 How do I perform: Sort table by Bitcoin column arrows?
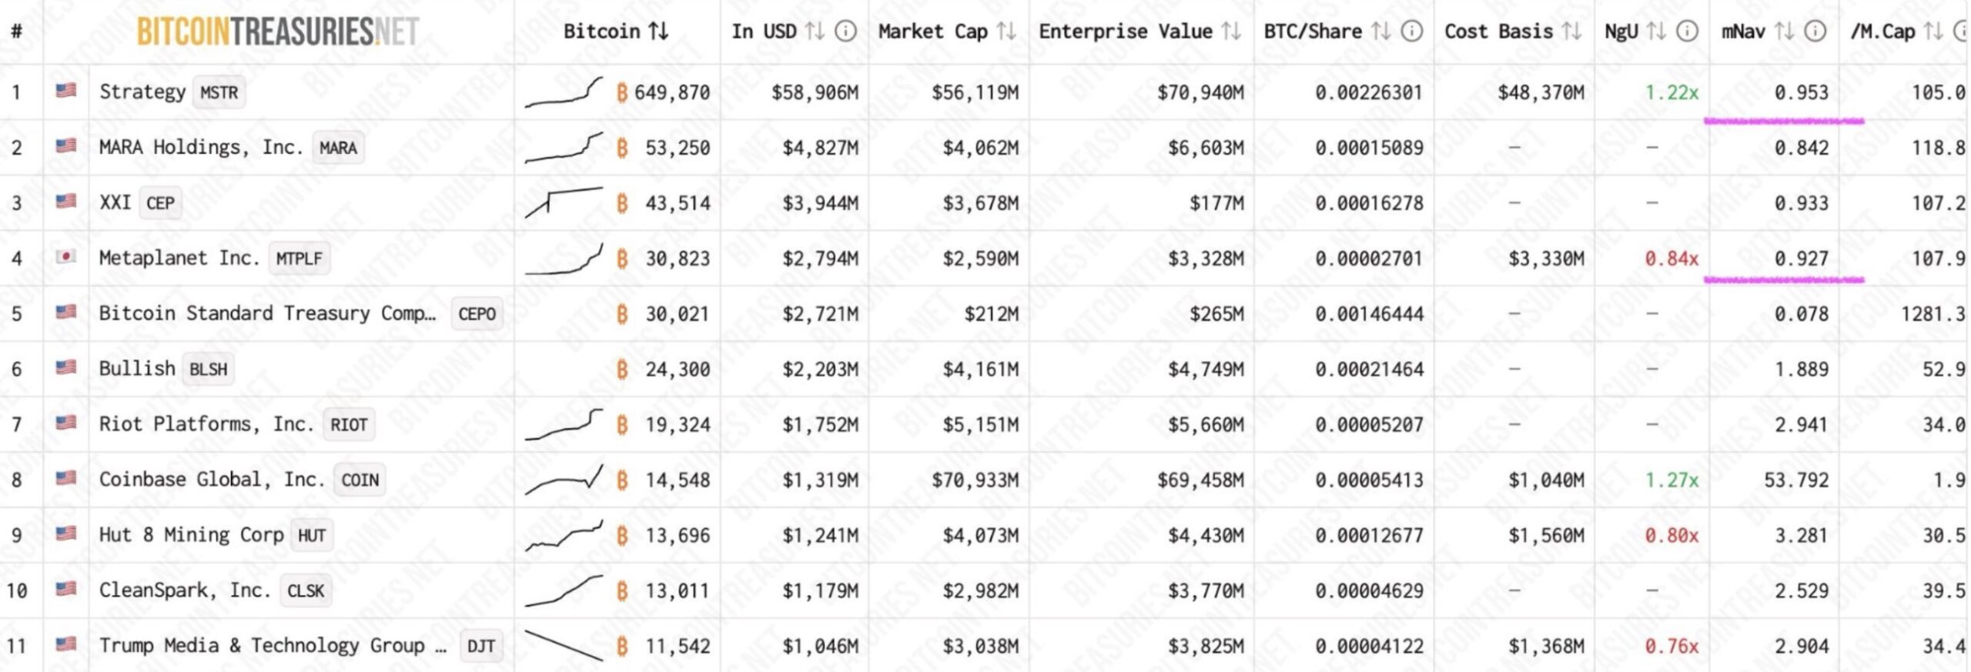(658, 32)
